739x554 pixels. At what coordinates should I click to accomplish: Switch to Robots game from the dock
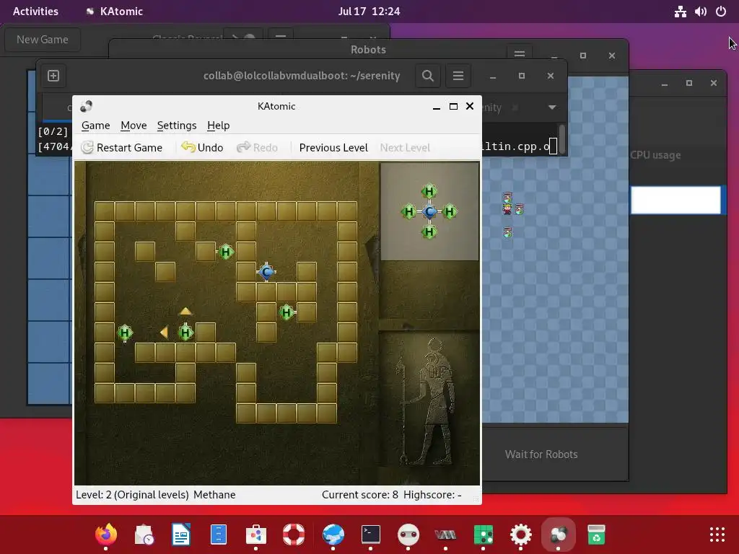408,535
